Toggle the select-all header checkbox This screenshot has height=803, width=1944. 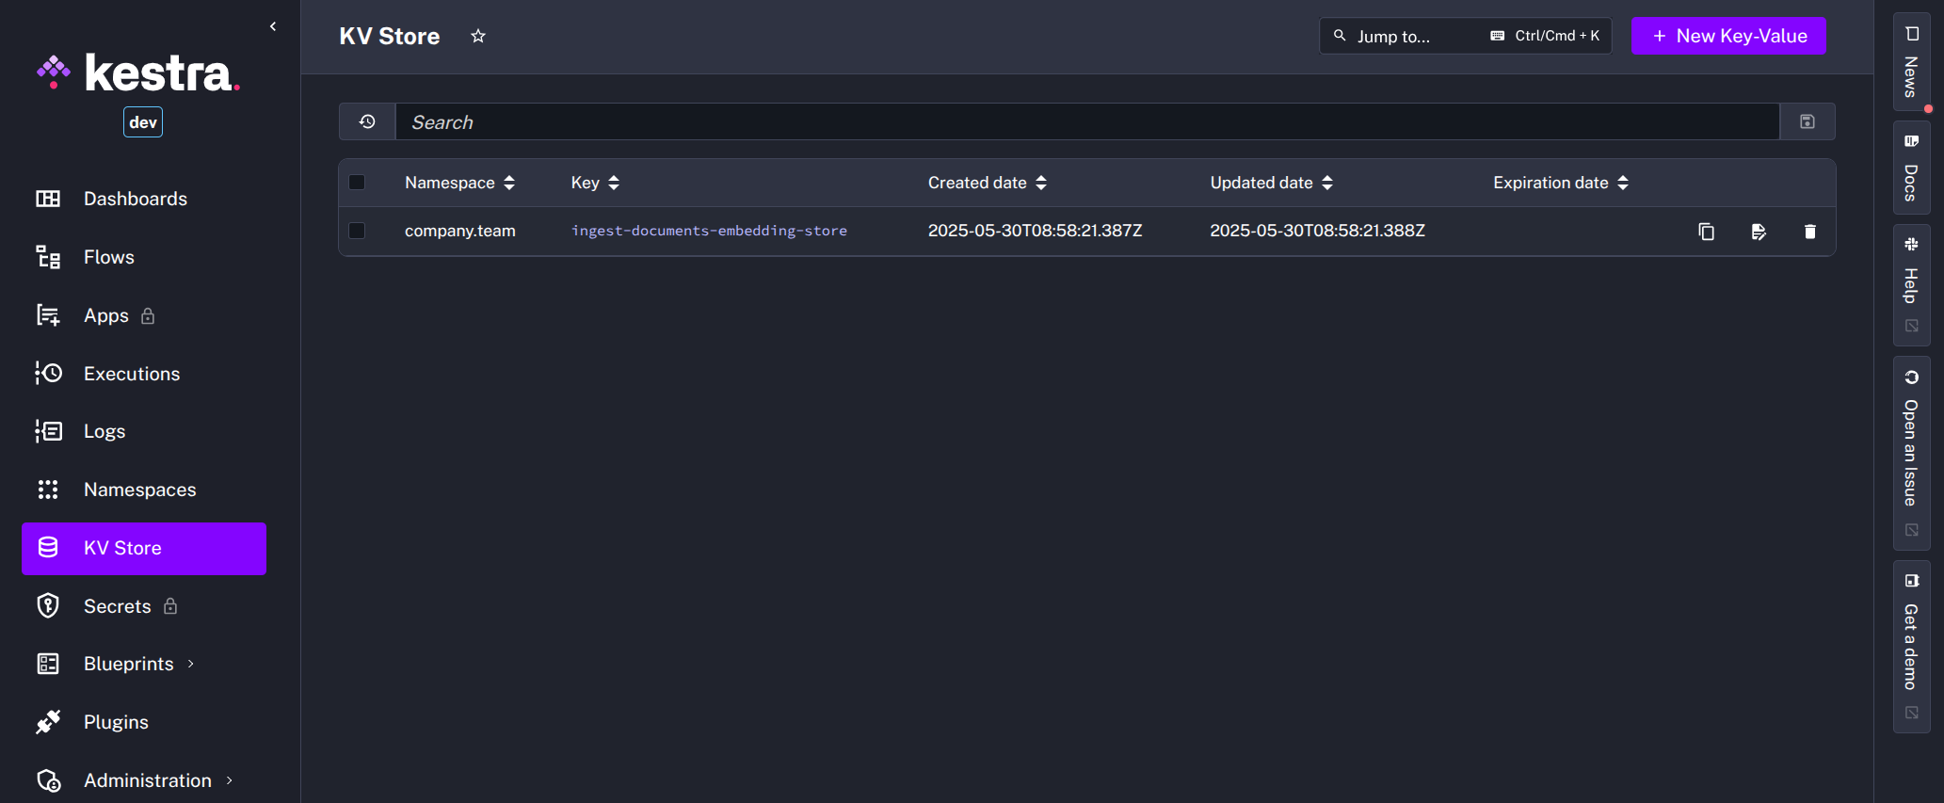357,183
